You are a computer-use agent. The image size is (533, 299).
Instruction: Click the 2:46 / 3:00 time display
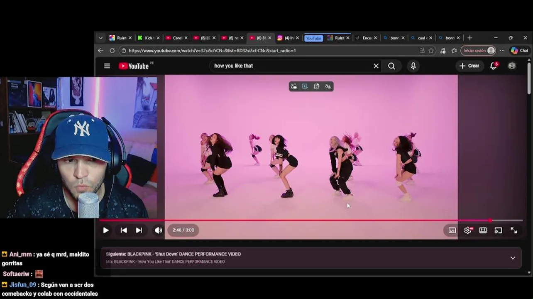coord(183,230)
